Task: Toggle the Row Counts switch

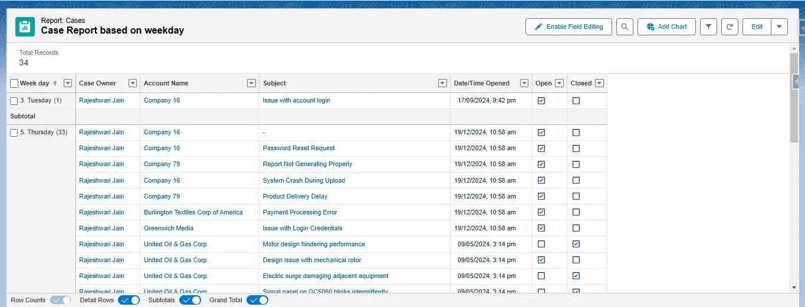Action: (60, 300)
